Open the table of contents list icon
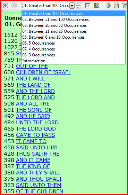This screenshot has width=128, height=195. pos(88,6)
